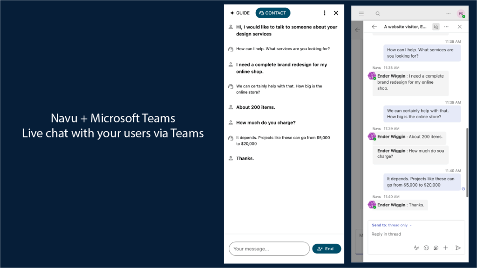Click the Teams search magnifier icon

[378, 14]
